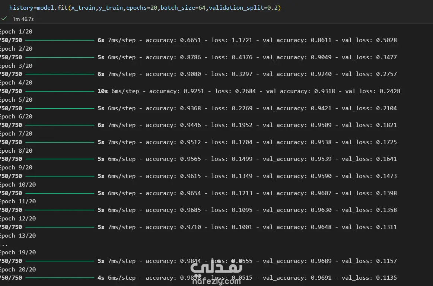Click the final val_loss 0.1135 value
Viewport: 433px width, 286px height.
386,278
